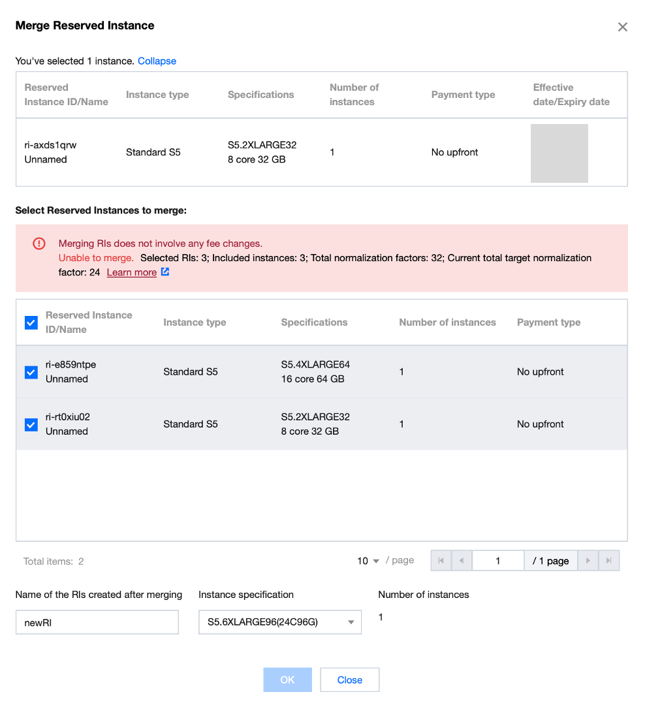The height and width of the screenshot is (705, 645).
Task: Click No upfront in ri-rt0xiu02 row
Action: tap(540, 424)
